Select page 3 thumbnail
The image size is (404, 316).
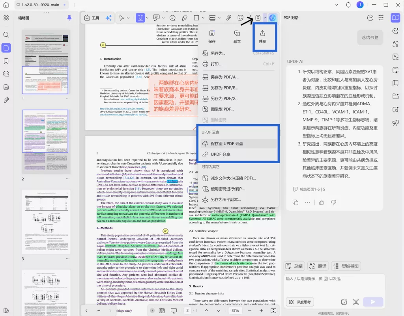(46, 222)
